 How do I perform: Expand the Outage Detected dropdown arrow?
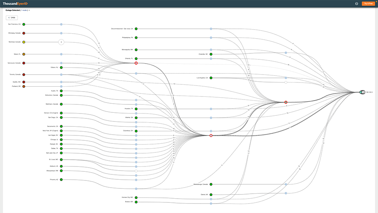[x=29, y=10]
